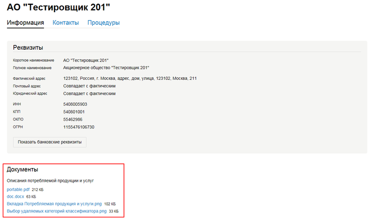Download the doc.docx file
Viewport: 371px width, 222px height.
click(x=15, y=196)
